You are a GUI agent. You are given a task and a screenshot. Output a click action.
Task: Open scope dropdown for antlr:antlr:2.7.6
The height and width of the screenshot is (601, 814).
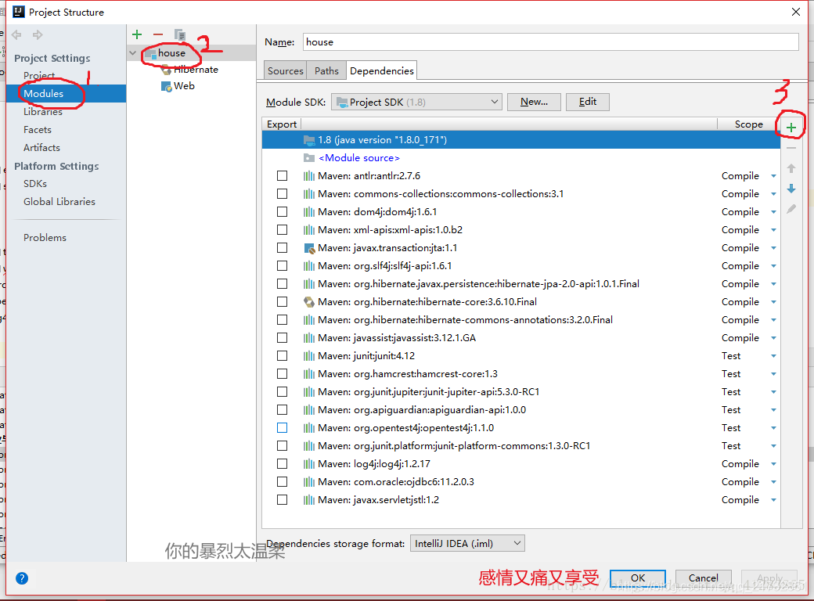[773, 176]
